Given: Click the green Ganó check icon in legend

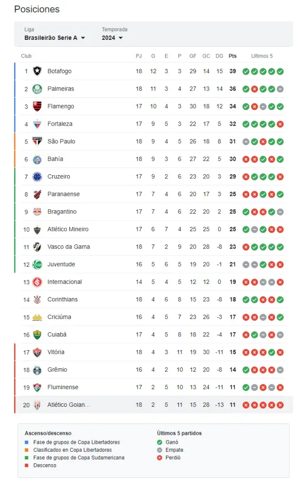Looking at the screenshot, I should coord(160,442).
